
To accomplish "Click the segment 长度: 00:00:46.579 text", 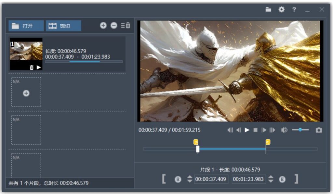I will pos(66,51).
